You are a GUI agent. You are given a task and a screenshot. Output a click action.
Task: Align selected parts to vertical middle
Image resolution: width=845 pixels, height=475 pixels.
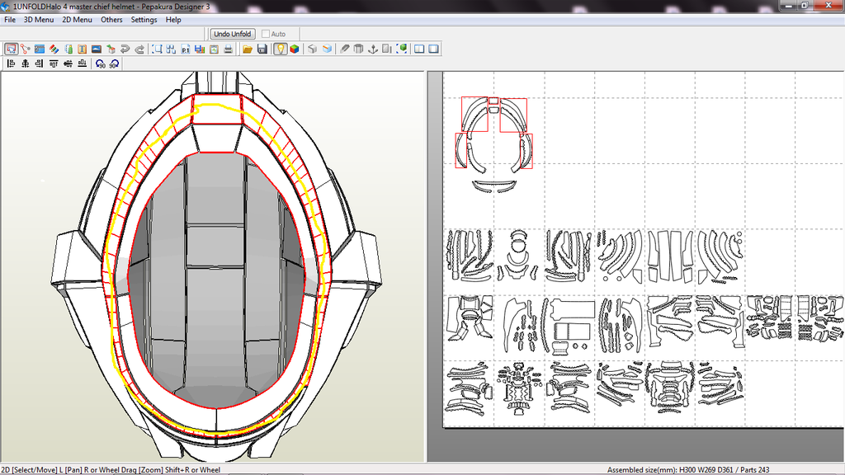(68, 63)
